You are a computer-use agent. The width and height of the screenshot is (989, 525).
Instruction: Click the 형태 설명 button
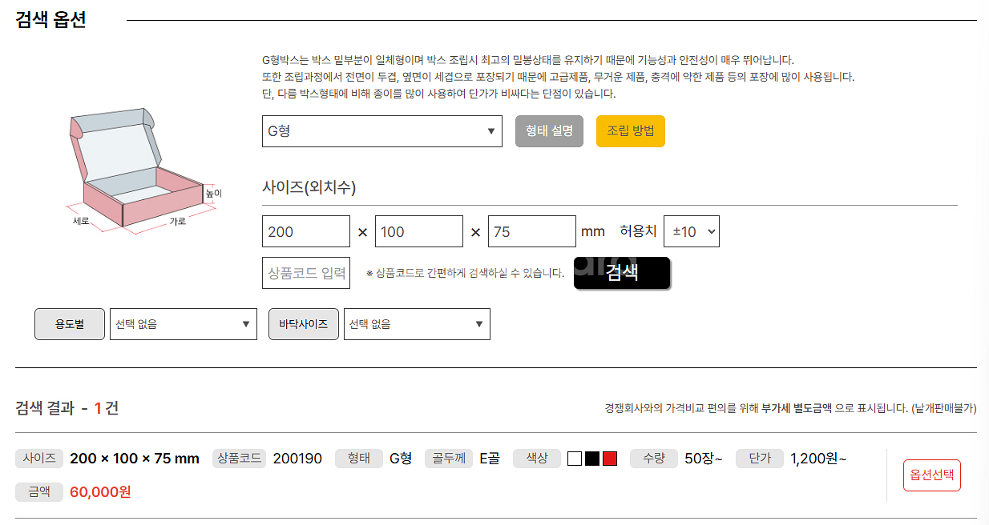(x=549, y=131)
